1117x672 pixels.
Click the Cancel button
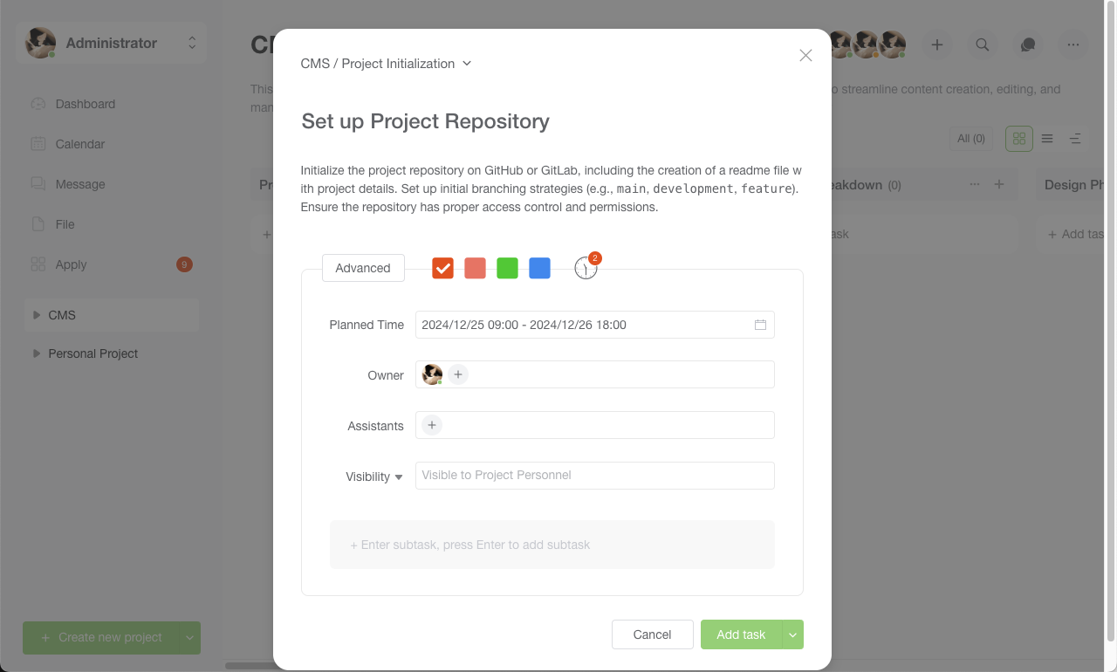(653, 634)
